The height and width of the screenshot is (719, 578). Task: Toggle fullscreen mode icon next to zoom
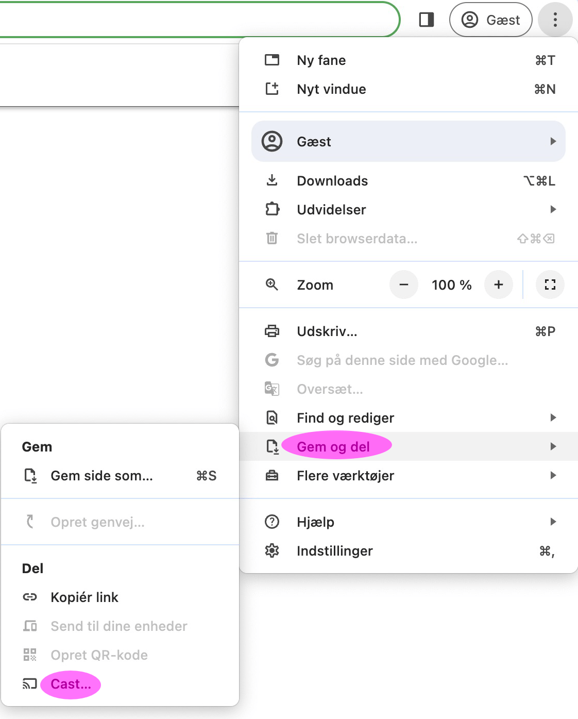[550, 285]
